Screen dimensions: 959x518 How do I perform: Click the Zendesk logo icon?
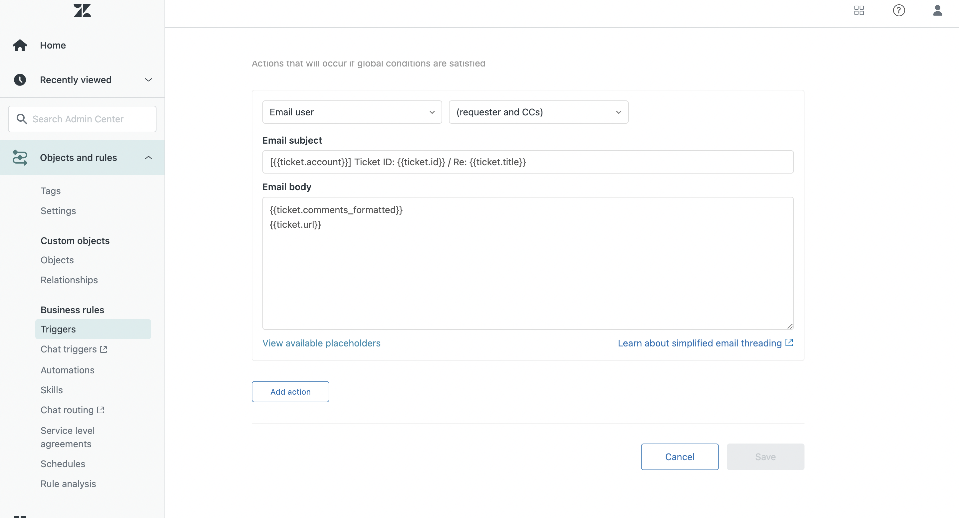[82, 10]
